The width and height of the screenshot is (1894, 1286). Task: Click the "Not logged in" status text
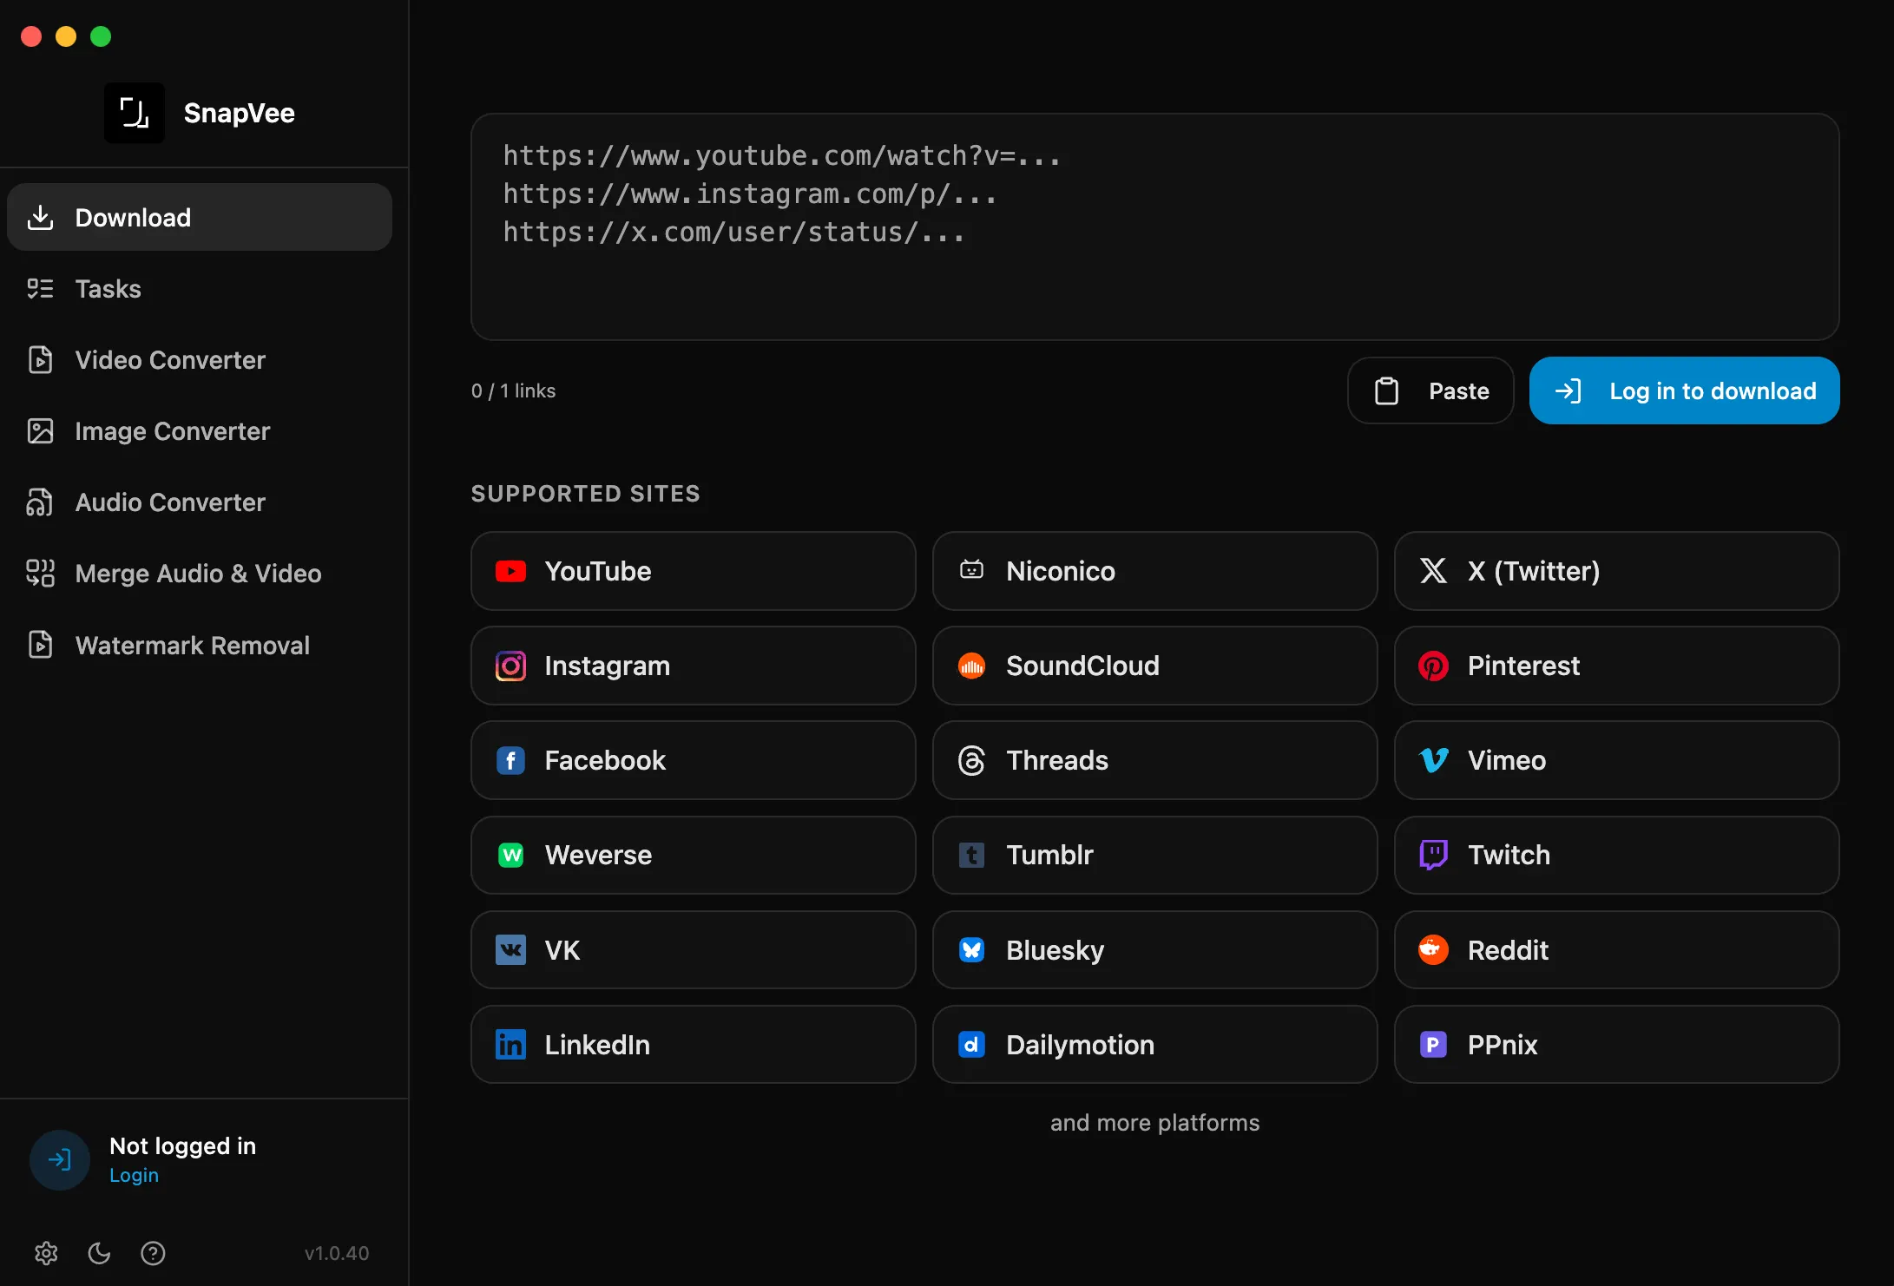[x=183, y=1145]
